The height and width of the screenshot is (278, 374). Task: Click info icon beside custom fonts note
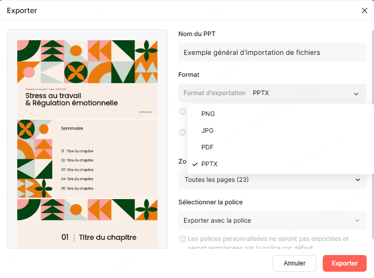click(x=183, y=239)
